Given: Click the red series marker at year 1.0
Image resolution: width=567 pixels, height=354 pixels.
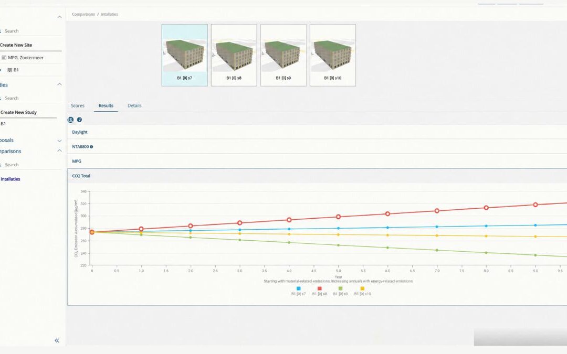Looking at the screenshot, I should [x=141, y=229].
